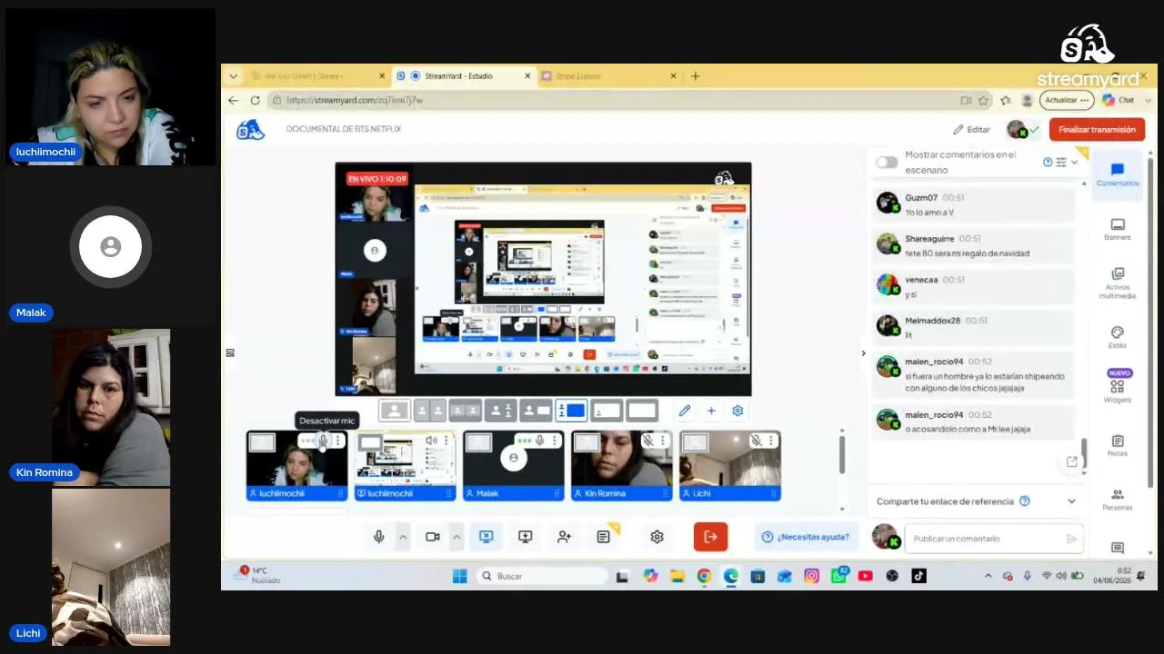Open Copilot Chat in browser

click(1118, 100)
